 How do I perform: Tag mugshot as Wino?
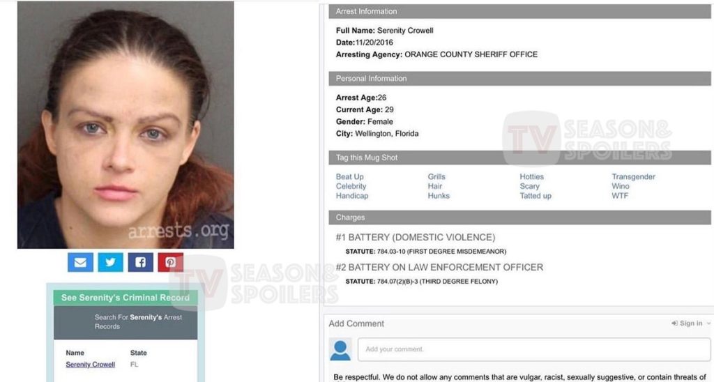[x=620, y=186]
